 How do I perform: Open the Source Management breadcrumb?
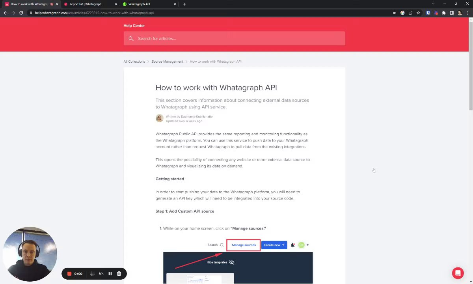[x=168, y=62]
